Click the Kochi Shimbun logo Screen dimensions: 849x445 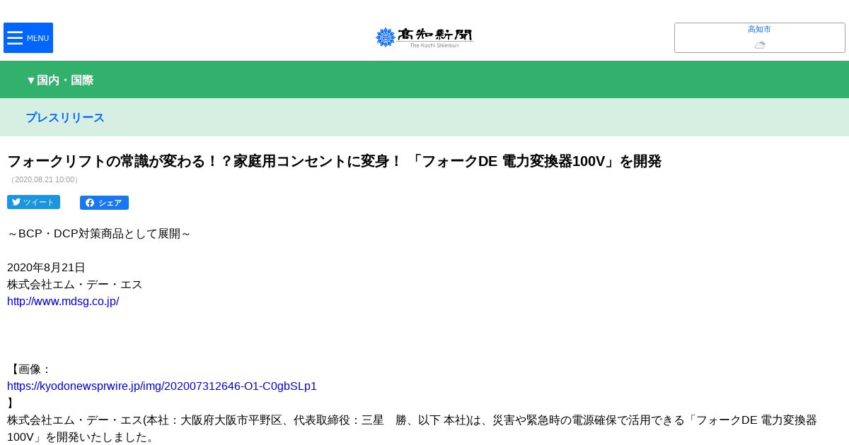(x=424, y=37)
